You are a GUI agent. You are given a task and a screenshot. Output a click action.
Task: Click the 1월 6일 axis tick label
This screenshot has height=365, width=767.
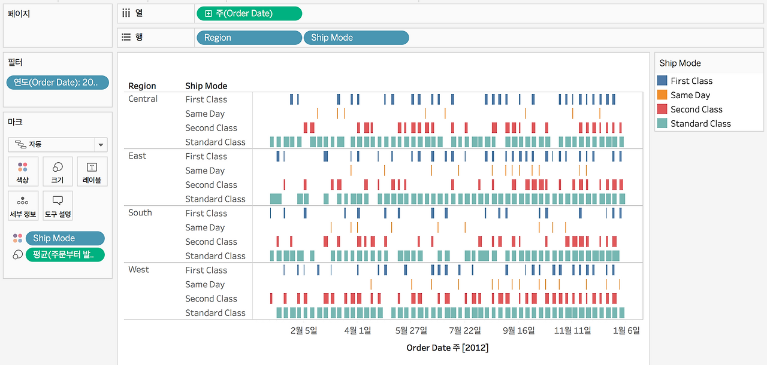pyautogui.click(x=626, y=330)
